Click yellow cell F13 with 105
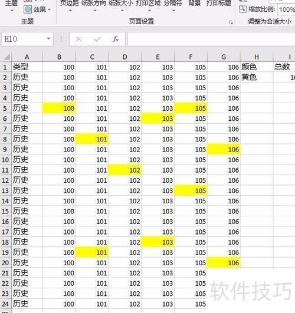295x313 pixels. (191, 190)
